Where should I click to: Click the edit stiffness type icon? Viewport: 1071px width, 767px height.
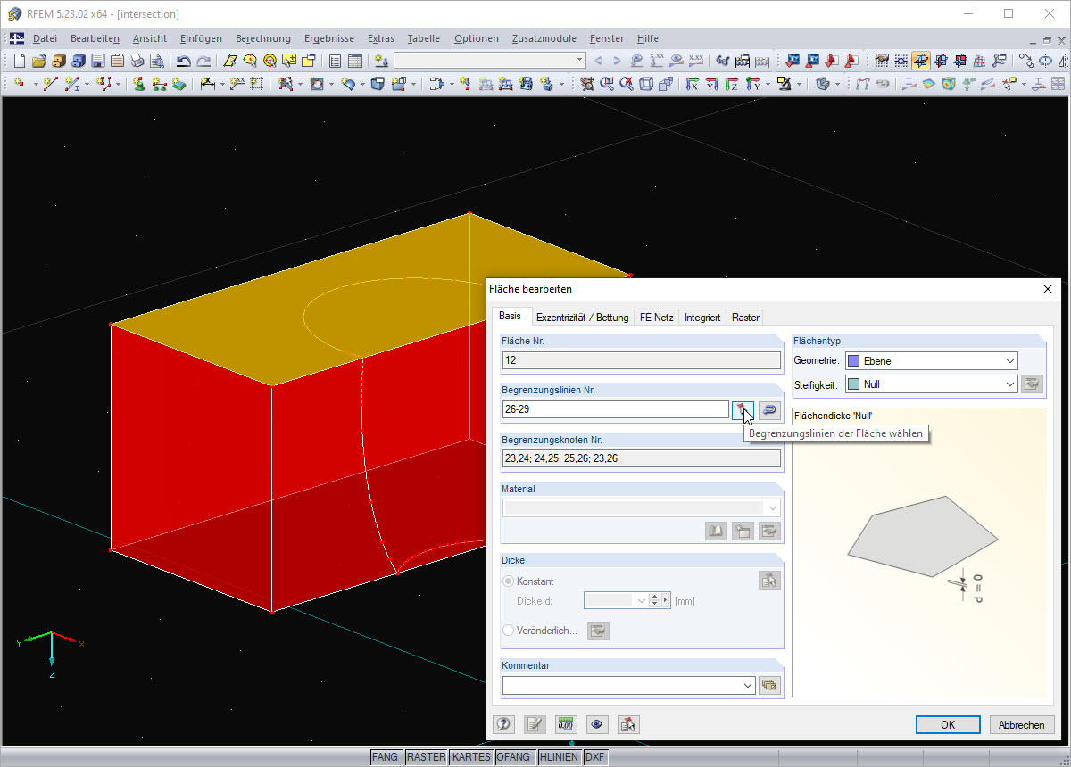[1034, 384]
